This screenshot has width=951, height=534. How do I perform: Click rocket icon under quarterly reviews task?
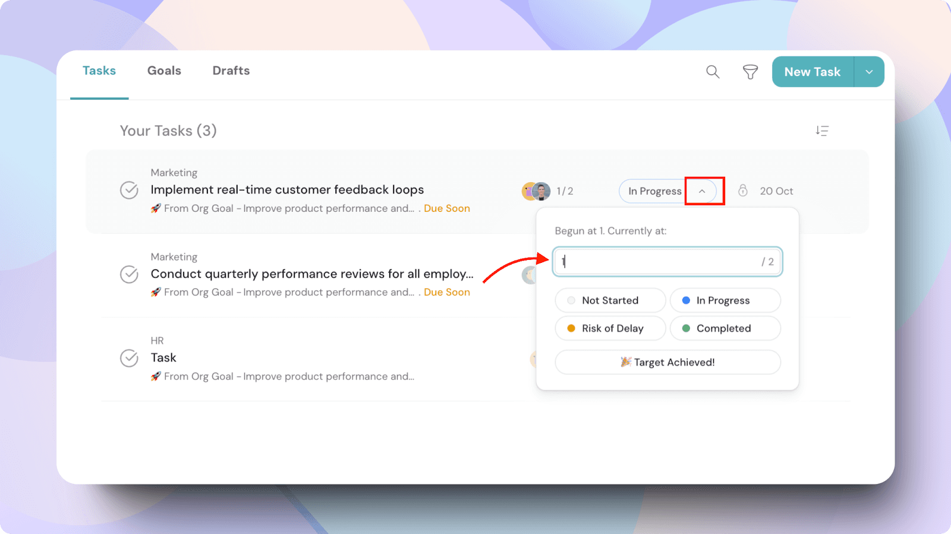(x=156, y=292)
